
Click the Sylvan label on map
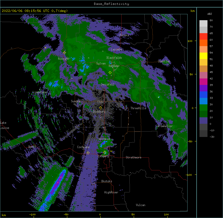pos(101,63)
